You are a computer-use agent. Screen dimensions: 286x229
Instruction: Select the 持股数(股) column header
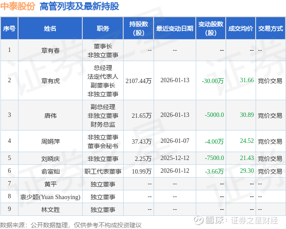pyautogui.click(x=139, y=29)
